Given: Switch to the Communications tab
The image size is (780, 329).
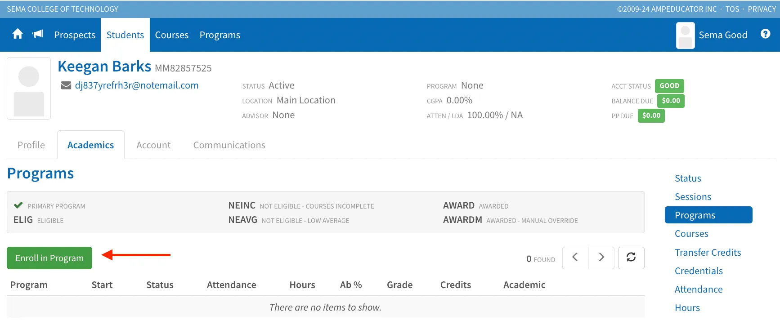Looking at the screenshot, I should click(229, 145).
